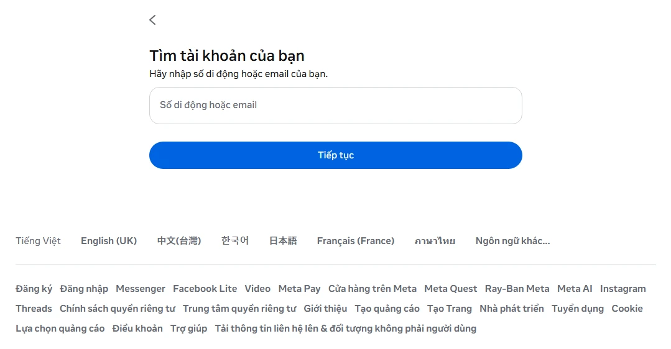Focus the mobile number or email field
This screenshot has width=671, height=349.
click(336, 106)
